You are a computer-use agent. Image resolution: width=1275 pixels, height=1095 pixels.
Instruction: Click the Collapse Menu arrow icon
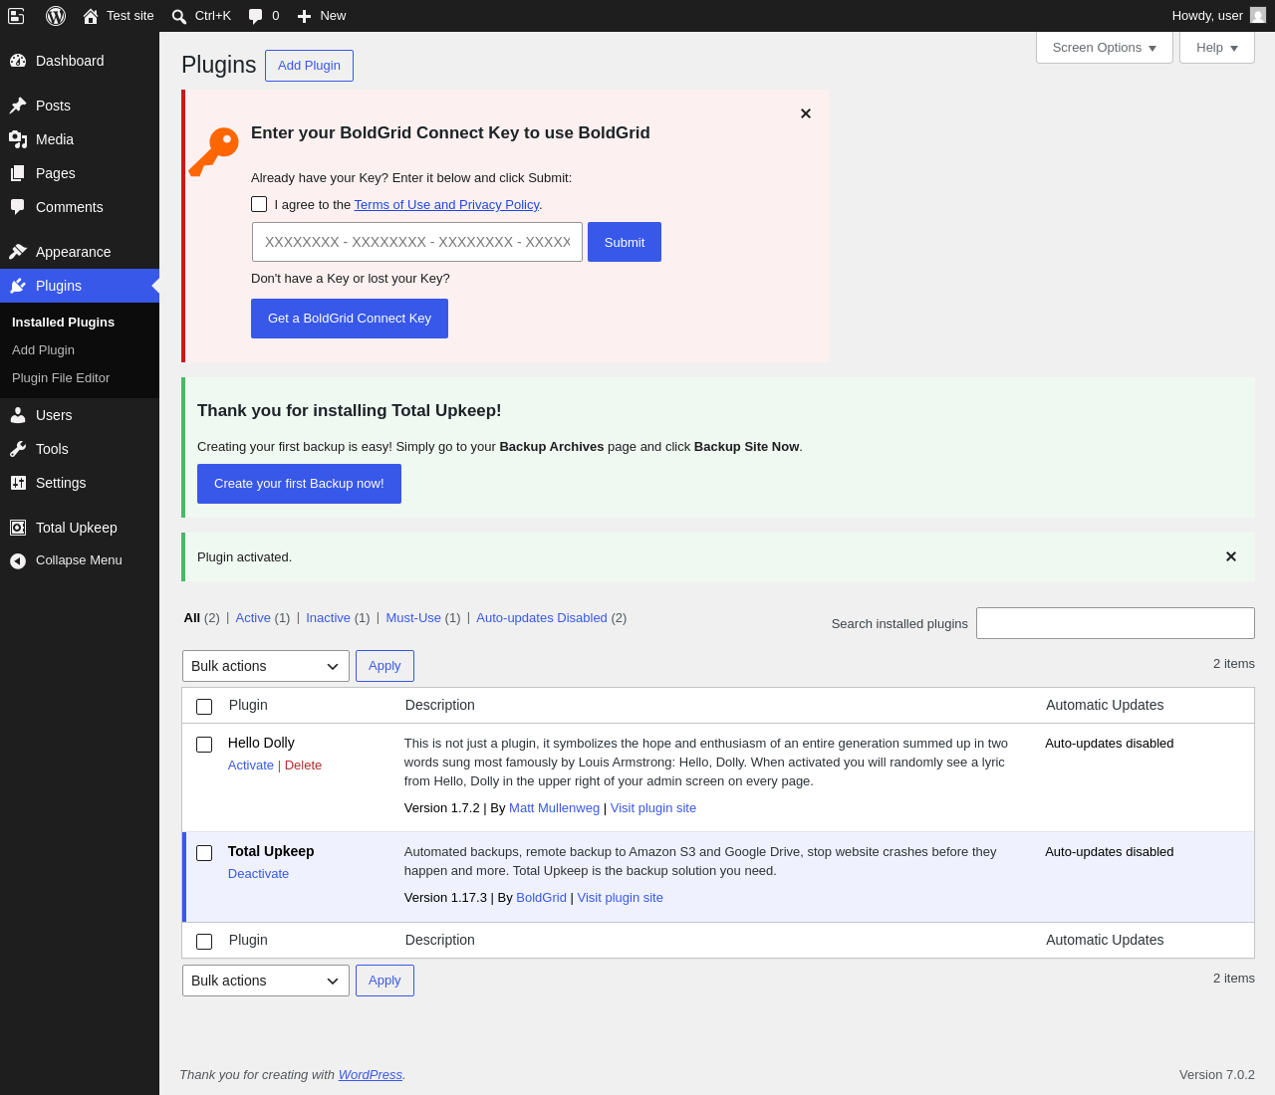(18, 561)
